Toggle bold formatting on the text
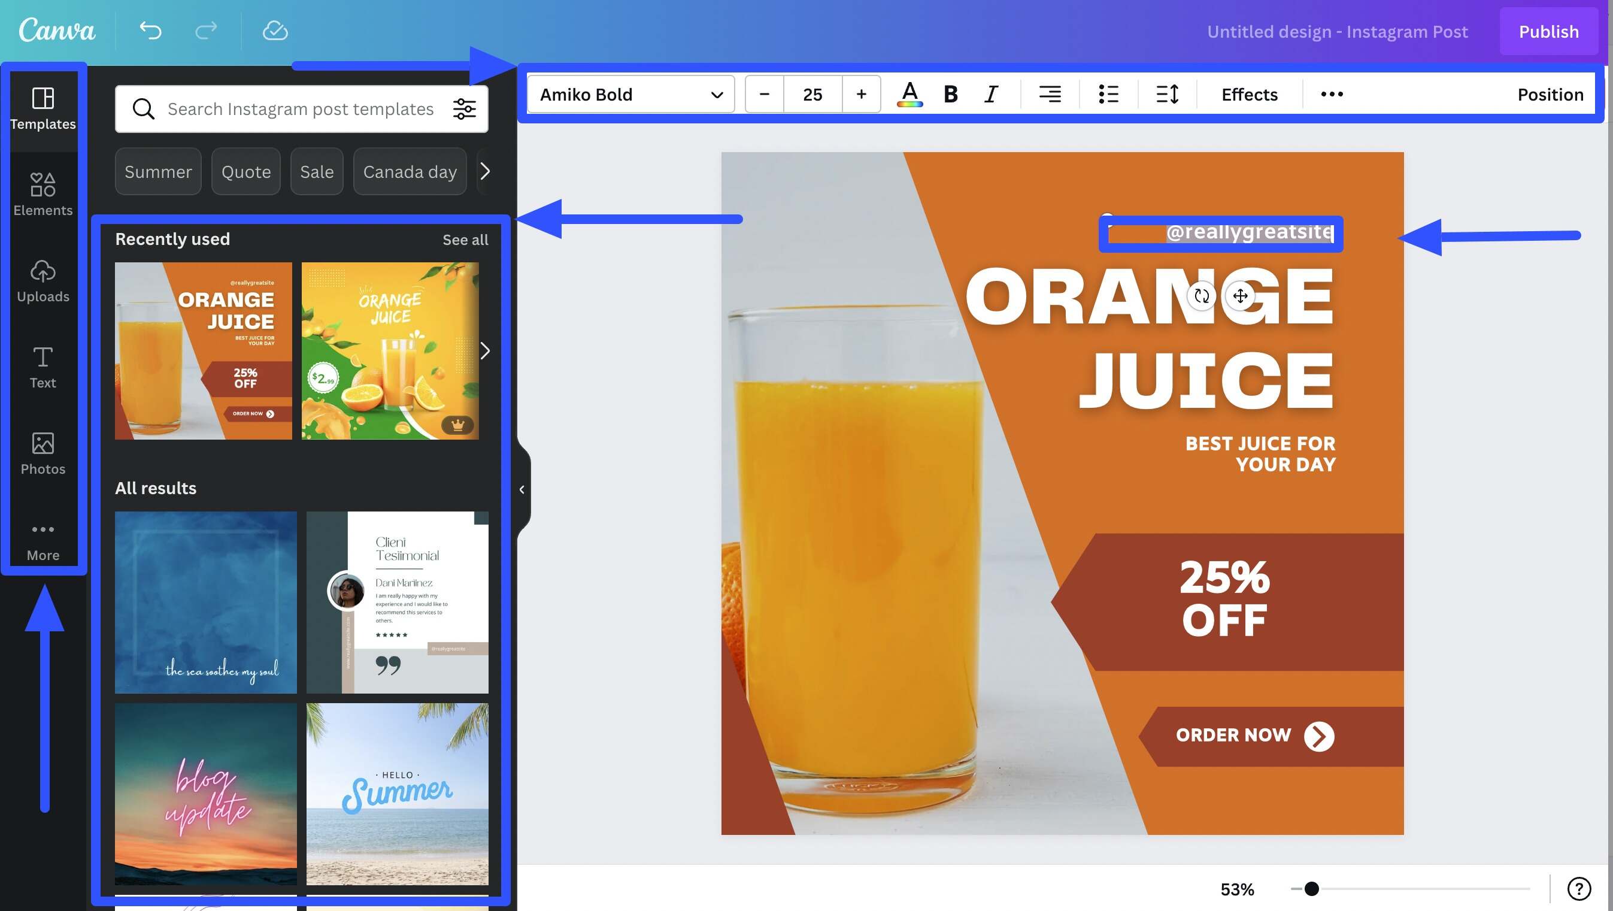1613x911 pixels. 950,94
